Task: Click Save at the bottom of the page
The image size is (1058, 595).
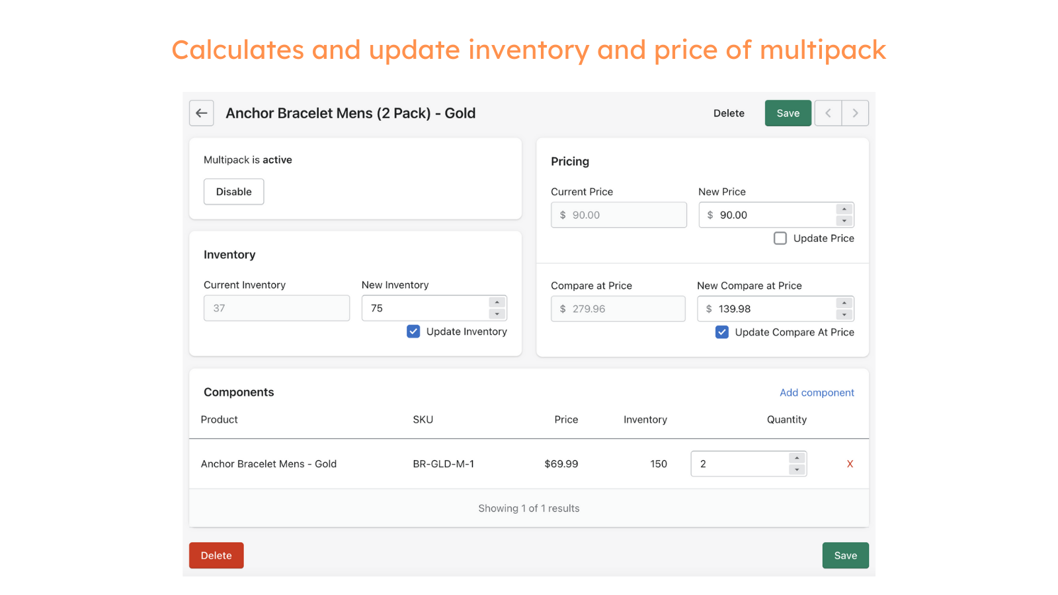Action: click(845, 555)
